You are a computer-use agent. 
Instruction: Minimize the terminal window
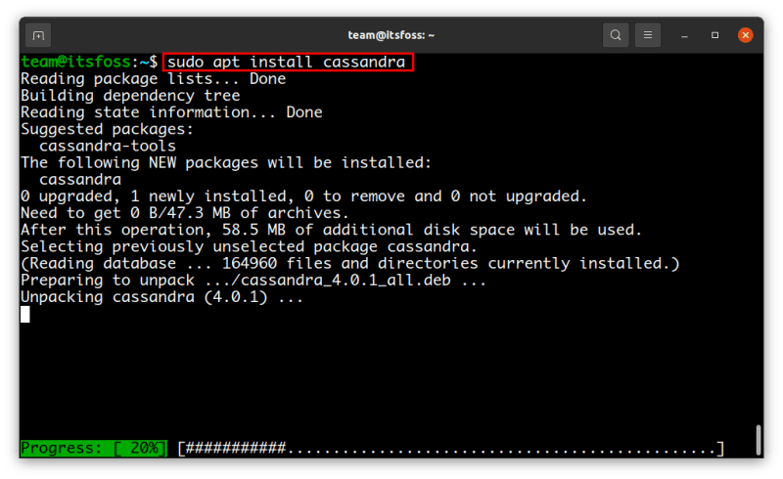click(684, 35)
